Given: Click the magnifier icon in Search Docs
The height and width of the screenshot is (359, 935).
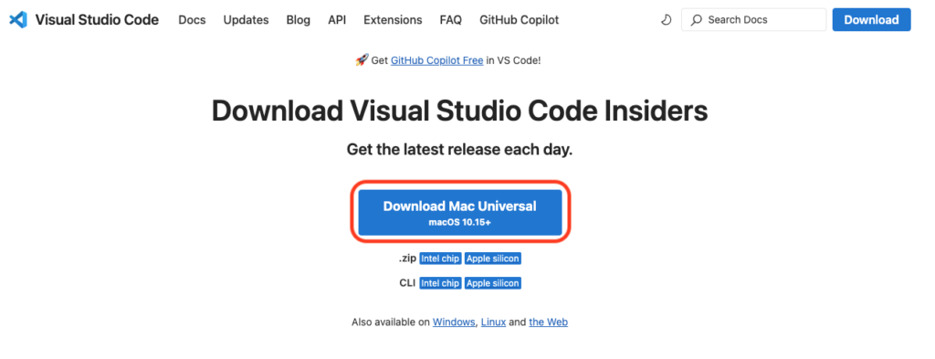Looking at the screenshot, I should coord(697,20).
